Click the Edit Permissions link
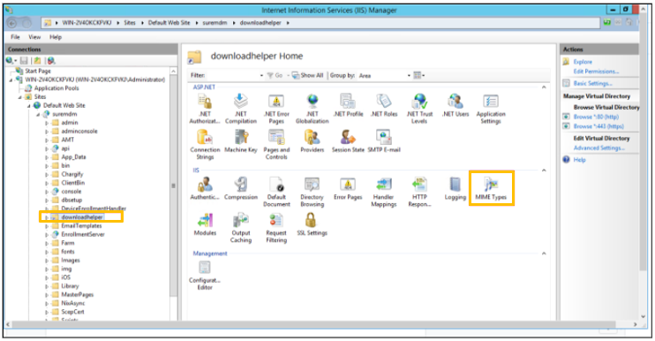Screen dimensions: 655x341 (x=596, y=72)
